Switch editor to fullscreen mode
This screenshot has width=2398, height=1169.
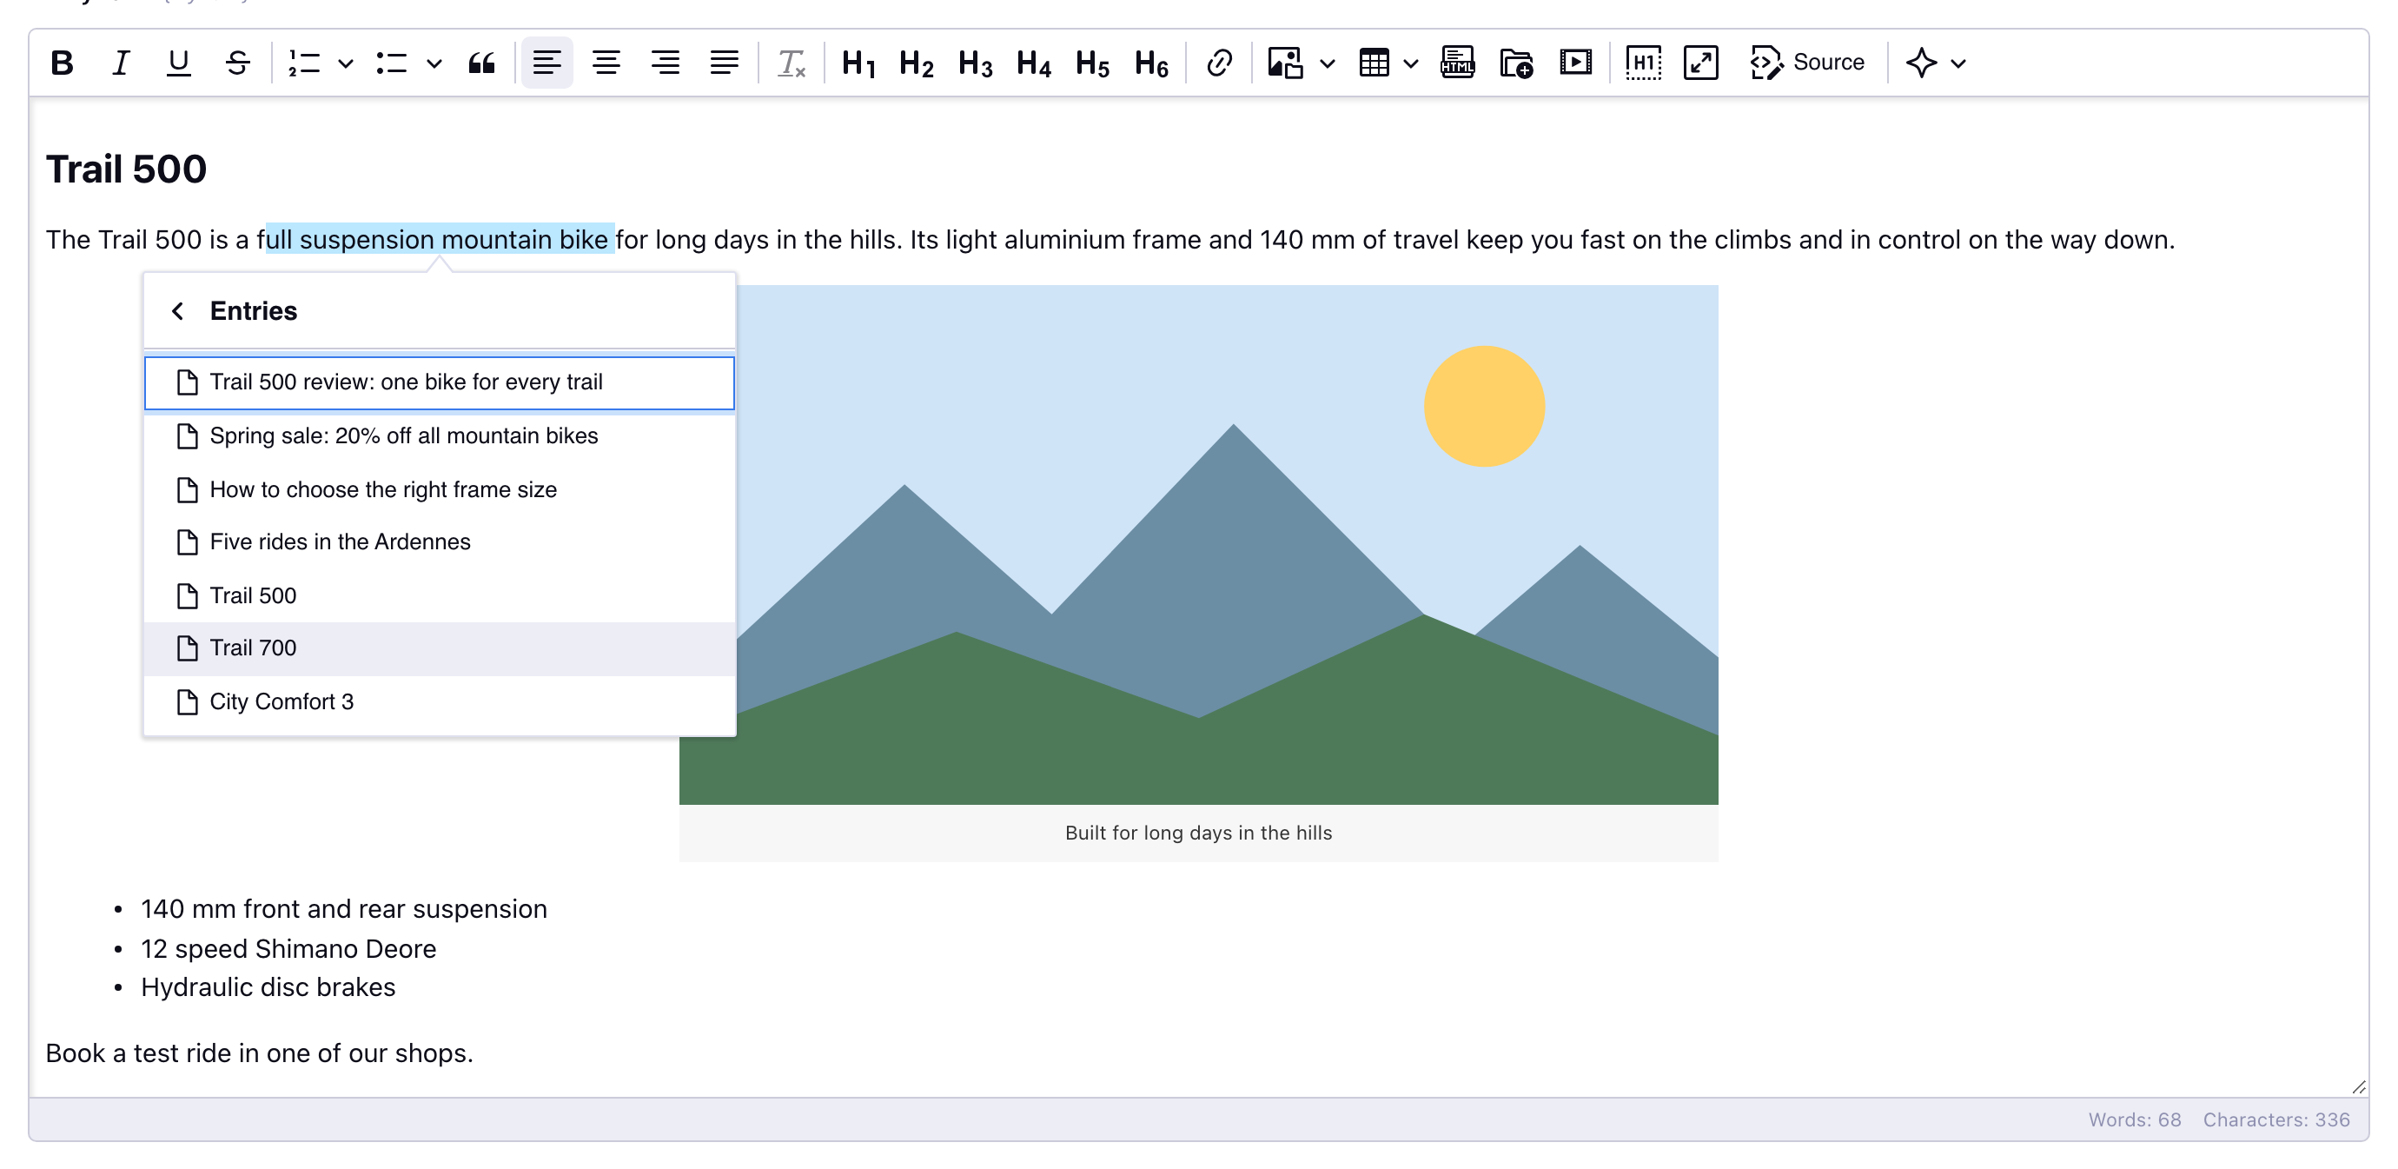pos(1701,63)
